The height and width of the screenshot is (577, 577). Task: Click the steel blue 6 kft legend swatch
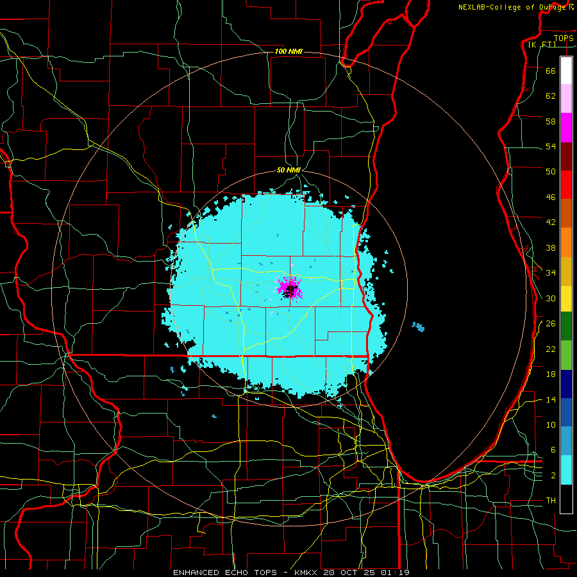[566, 441]
